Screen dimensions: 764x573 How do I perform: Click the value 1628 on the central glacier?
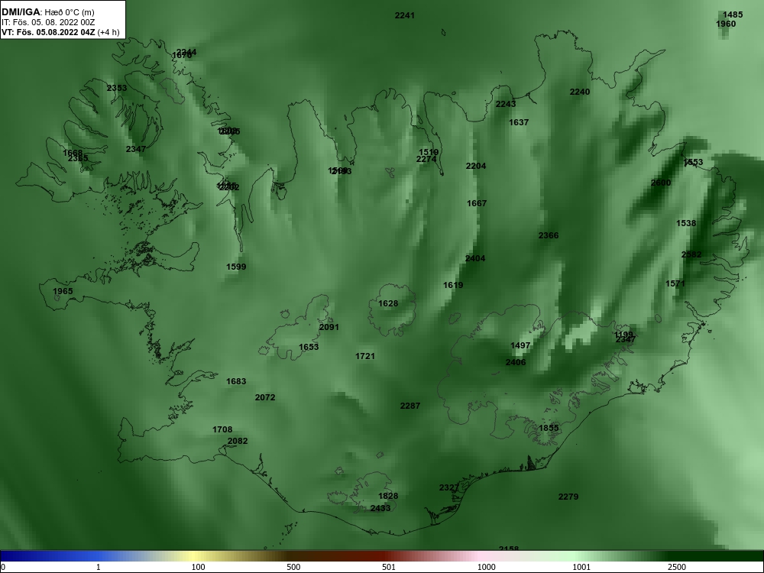tap(388, 303)
